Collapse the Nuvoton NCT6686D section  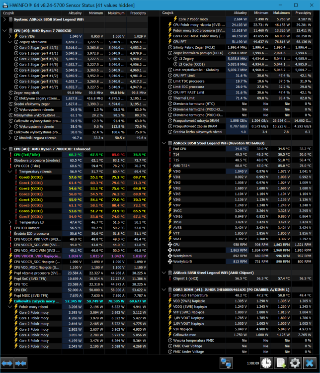(x=164, y=143)
